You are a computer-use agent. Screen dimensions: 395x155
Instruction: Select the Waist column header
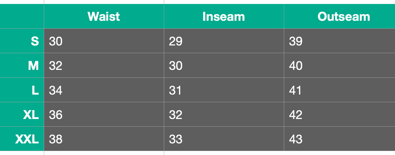pyautogui.click(x=104, y=16)
